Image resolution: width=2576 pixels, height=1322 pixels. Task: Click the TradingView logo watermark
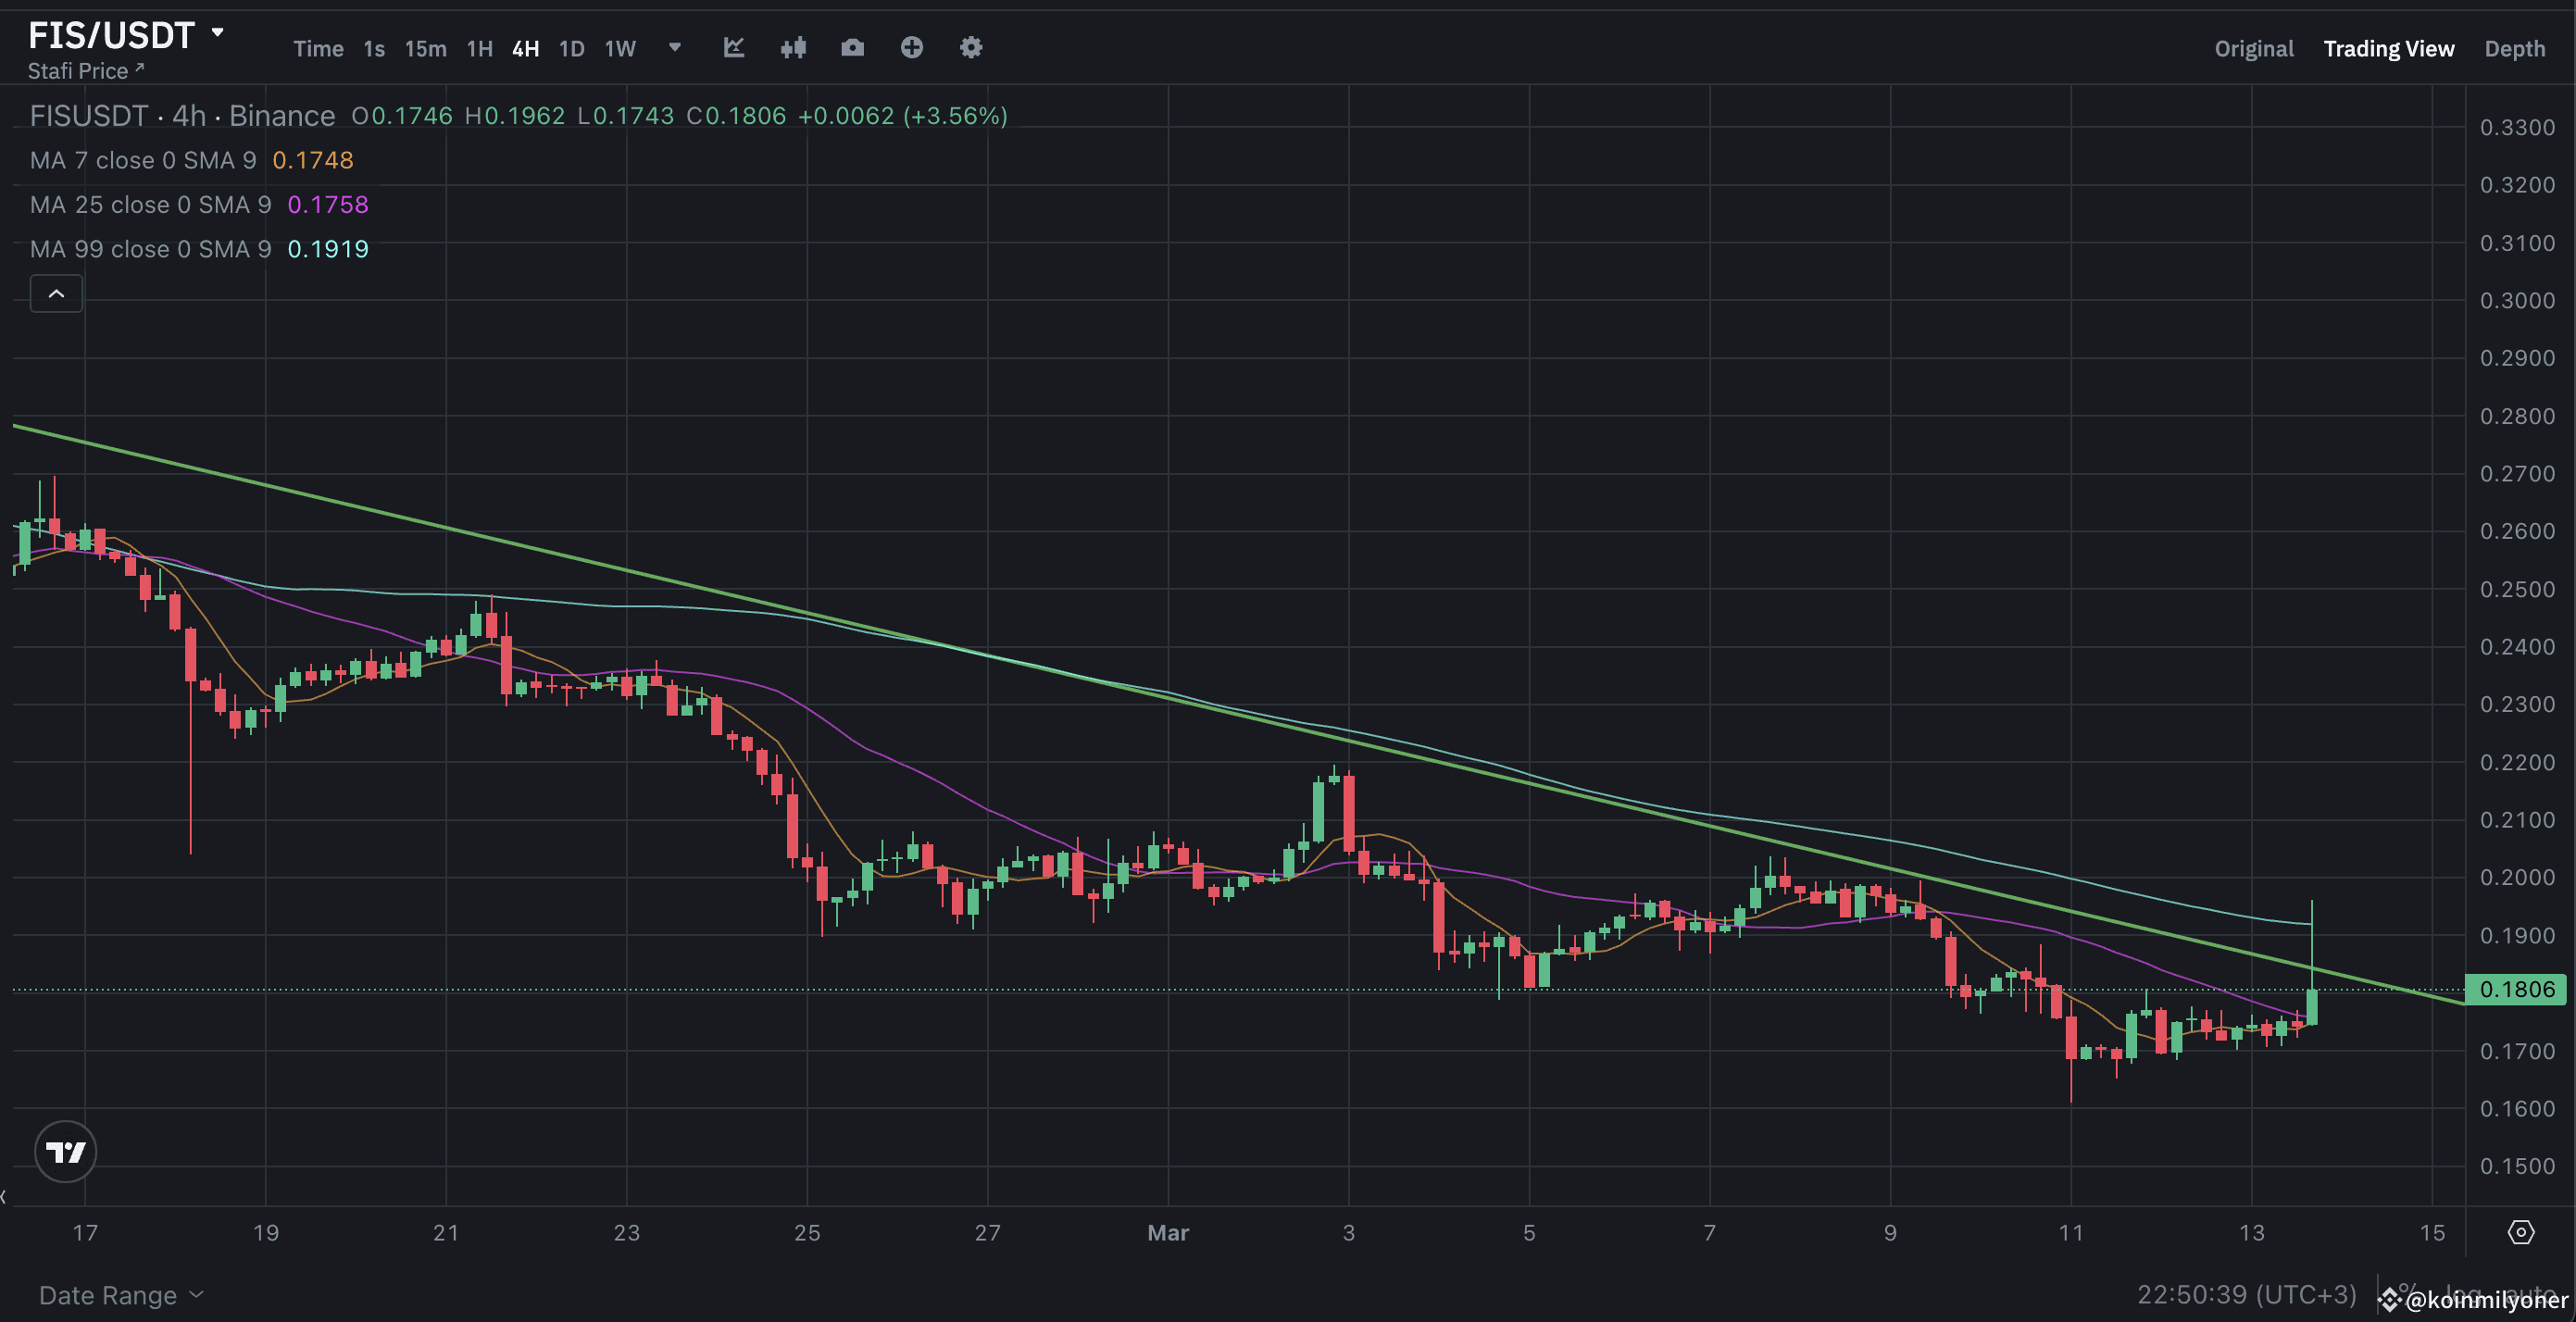[65, 1151]
